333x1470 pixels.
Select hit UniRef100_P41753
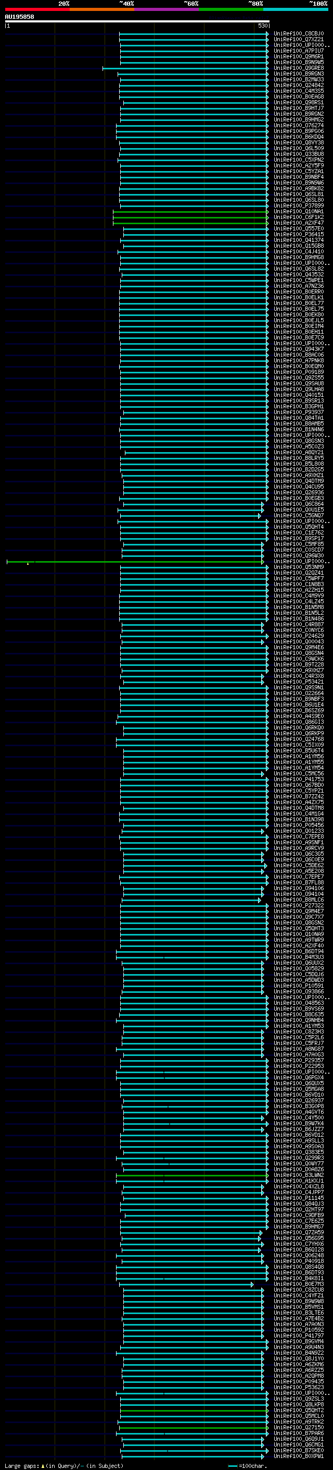click(299, 779)
